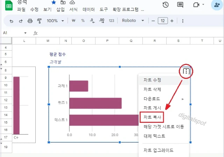Screen dimensions: 224x157
Task: Open the 도구 menu
Action: 104,9
